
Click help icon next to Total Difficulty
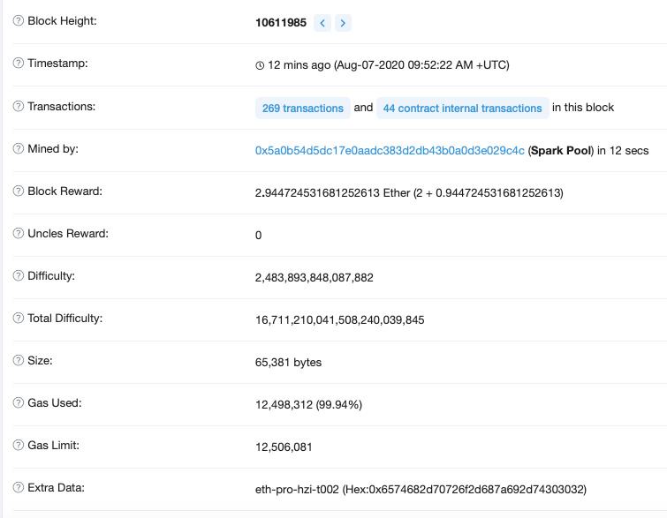pos(19,319)
